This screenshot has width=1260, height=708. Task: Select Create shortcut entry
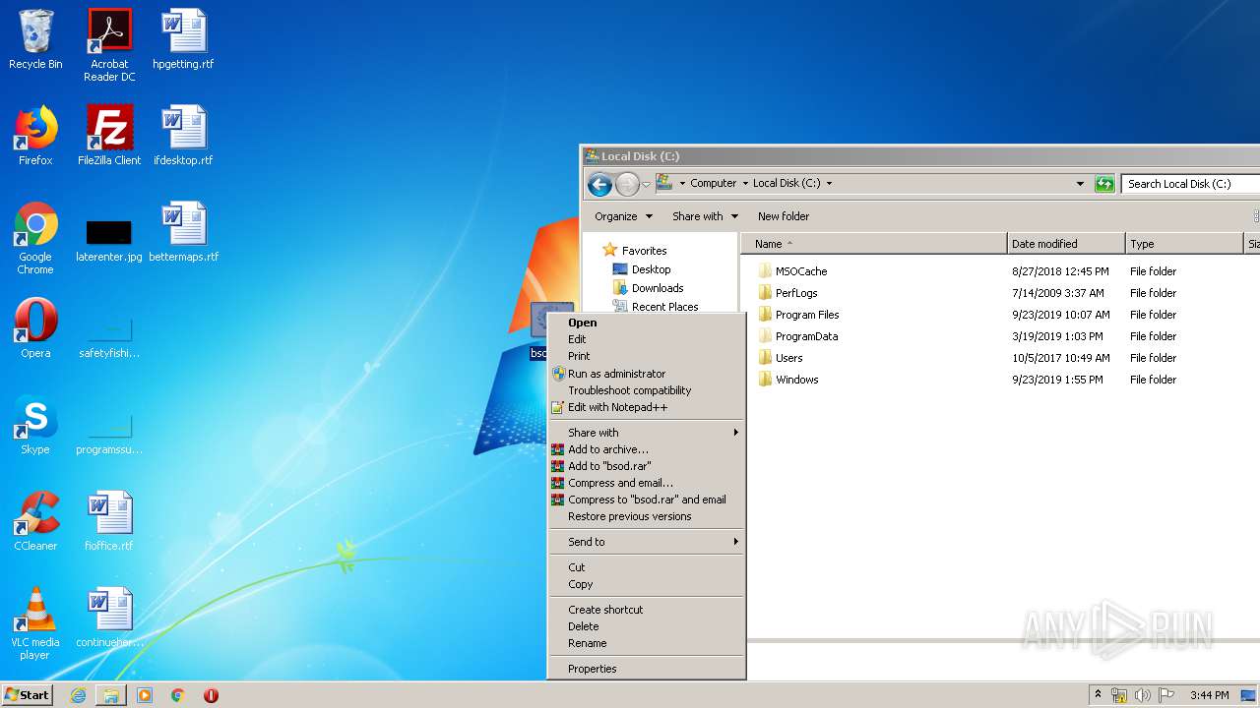click(x=646, y=610)
